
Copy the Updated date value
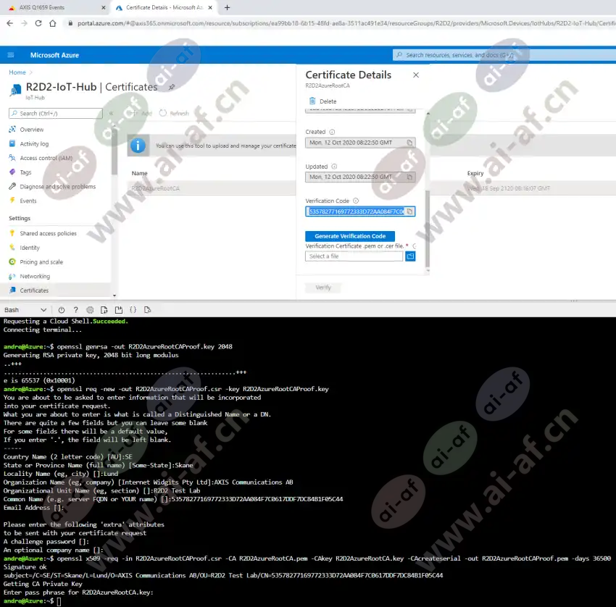tap(409, 177)
